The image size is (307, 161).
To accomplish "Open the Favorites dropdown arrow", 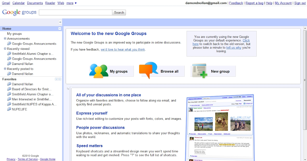I will point(56,79).
